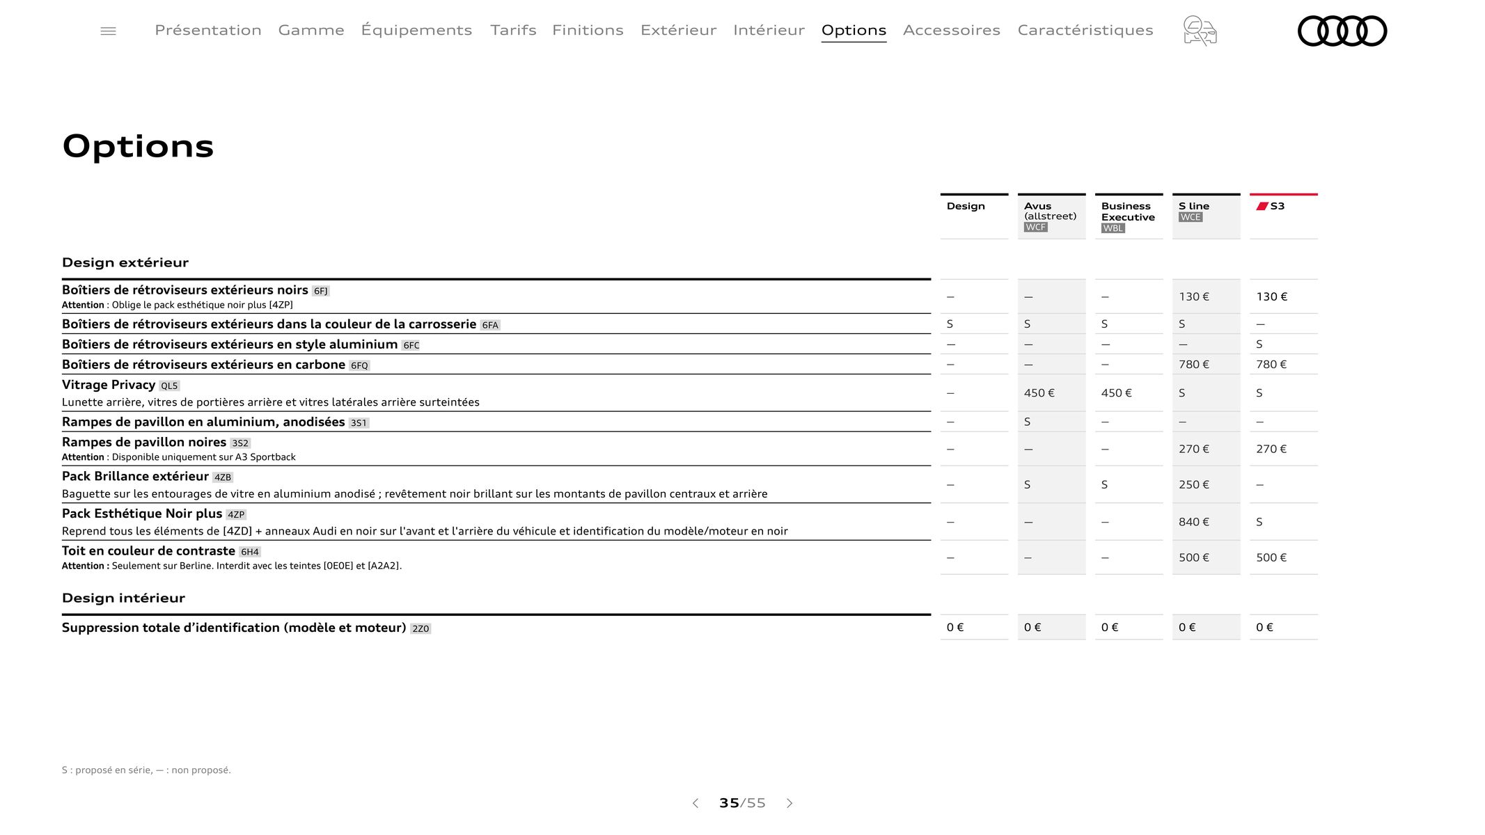Select the Vitrage Privacy option
Viewport: 1485px width, 835px height.
click(496, 393)
